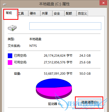Viewport: 109px width, 112px height.
Task: Launch 磁盘清理(D) disk cleanup
Action: [x=89, y=102]
